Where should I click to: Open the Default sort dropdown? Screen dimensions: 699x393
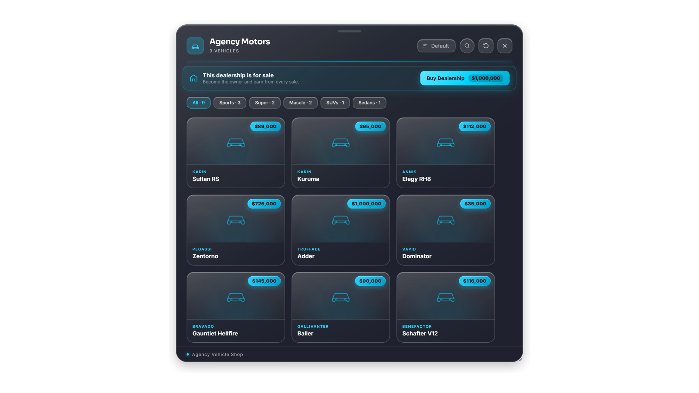pyautogui.click(x=436, y=46)
